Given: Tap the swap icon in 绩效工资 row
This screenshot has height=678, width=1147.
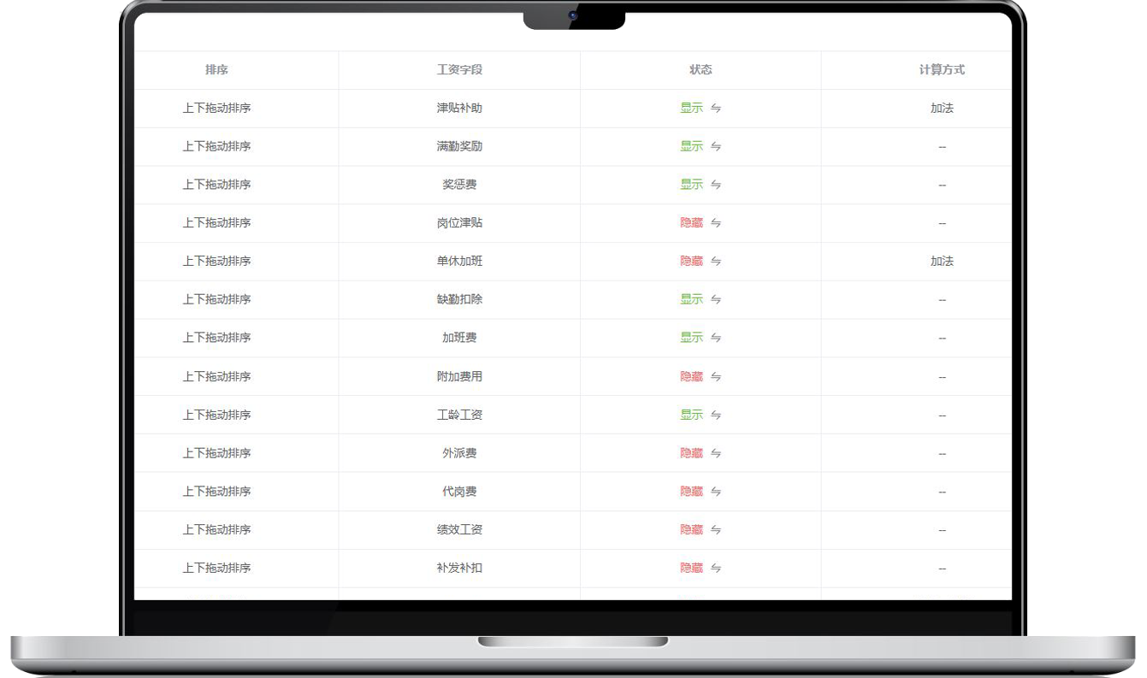Looking at the screenshot, I should tap(716, 530).
